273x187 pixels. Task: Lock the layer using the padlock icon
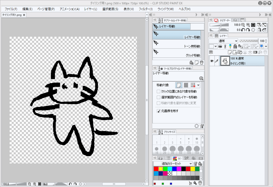point(235,46)
